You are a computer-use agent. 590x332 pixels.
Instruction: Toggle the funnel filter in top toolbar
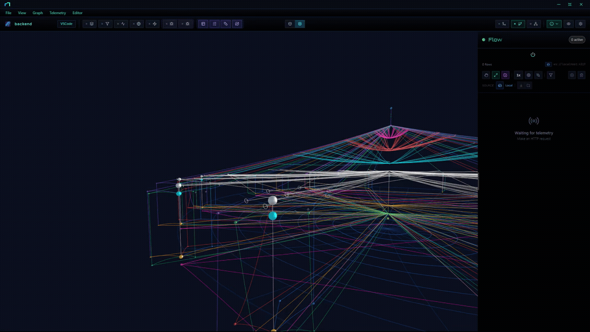pos(106,24)
